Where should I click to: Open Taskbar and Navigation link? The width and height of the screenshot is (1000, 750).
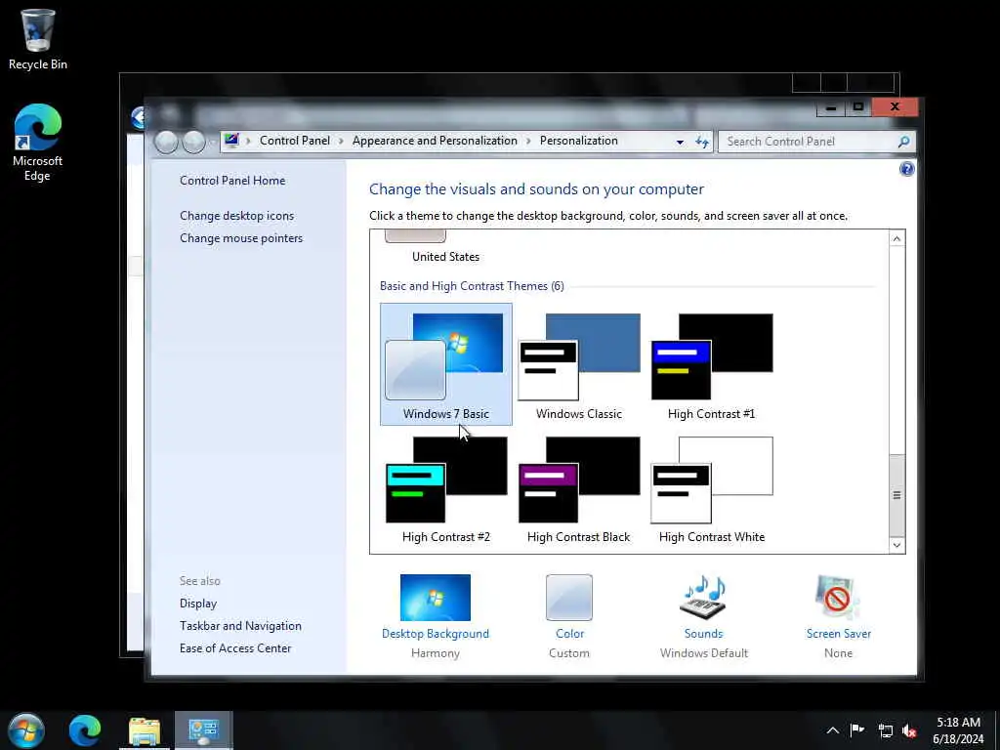pos(240,626)
